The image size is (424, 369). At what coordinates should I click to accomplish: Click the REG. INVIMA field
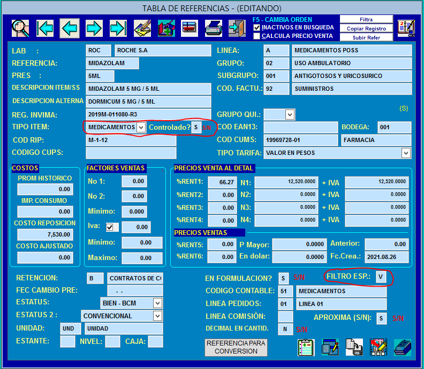point(148,114)
